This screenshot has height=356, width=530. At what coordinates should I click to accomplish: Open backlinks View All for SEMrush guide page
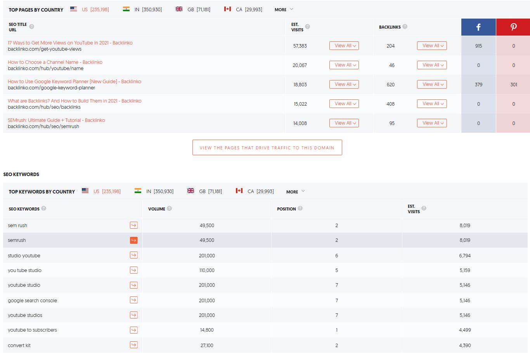pos(432,123)
